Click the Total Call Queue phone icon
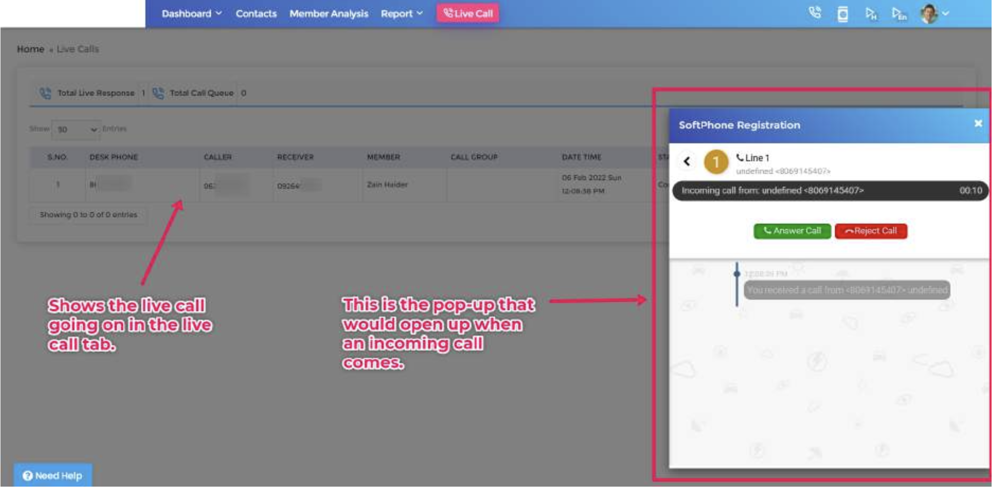The image size is (995, 491). click(x=158, y=93)
